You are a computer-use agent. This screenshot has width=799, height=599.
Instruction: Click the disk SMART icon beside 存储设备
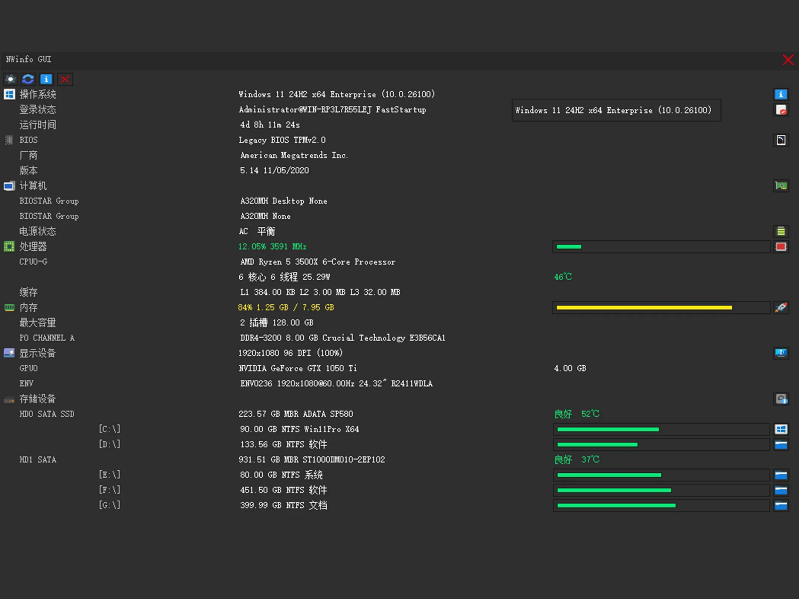coord(781,399)
